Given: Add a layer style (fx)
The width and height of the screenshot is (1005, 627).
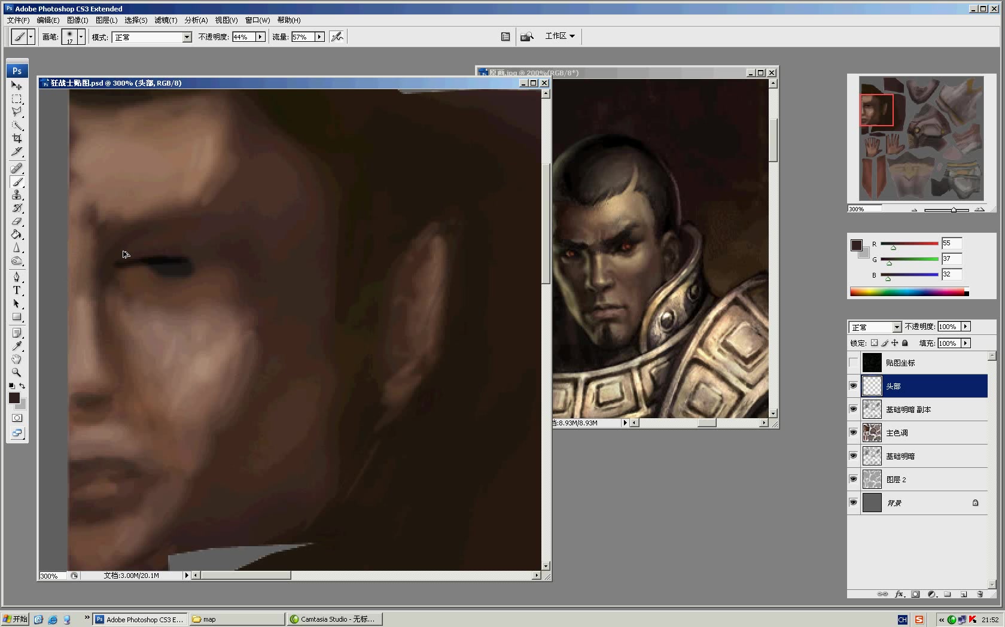Looking at the screenshot, I should click(899, 594).
